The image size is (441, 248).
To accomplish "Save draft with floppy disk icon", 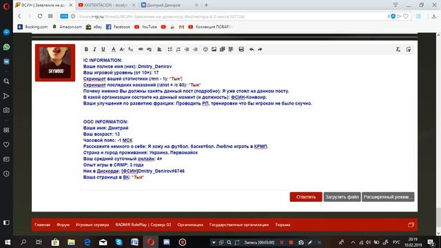I will click(241, 49).
